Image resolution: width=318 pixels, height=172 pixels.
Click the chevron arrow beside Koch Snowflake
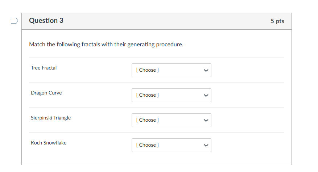point(206,145)
